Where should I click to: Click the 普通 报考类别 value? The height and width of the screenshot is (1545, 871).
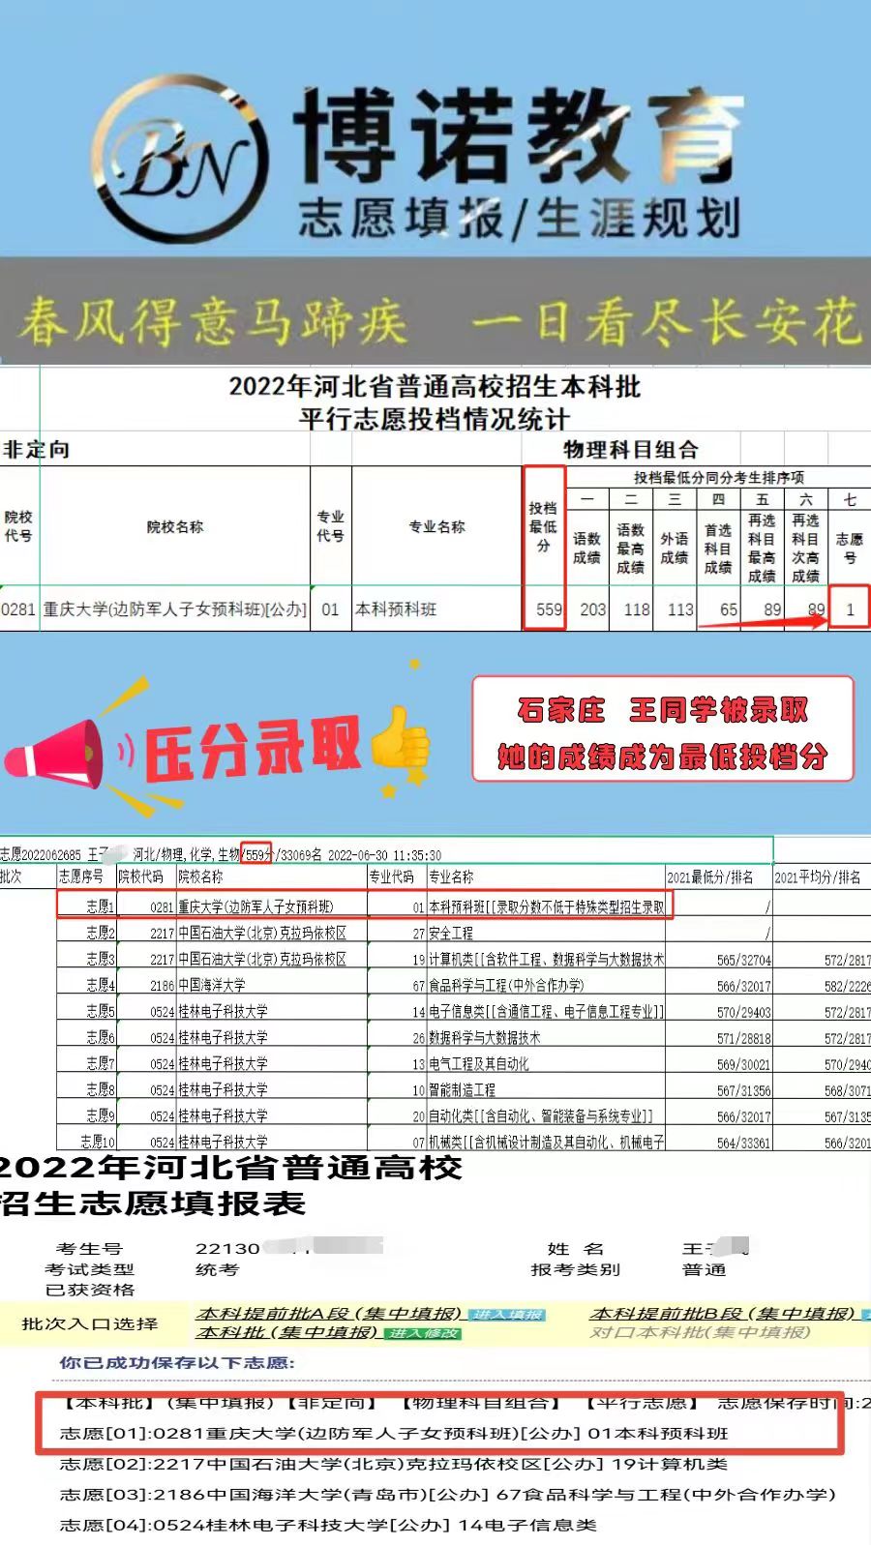[704, 1269]
